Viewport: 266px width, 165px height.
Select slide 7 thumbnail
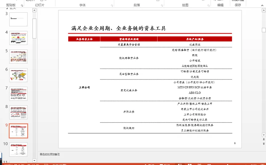(18, 94)
